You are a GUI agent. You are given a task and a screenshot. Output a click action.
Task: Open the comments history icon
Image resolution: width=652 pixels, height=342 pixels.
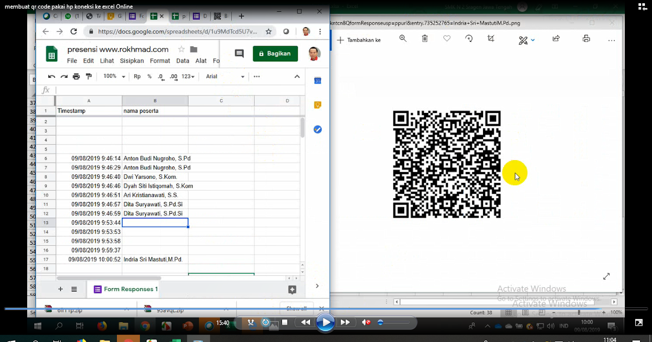pyautogui.click(x=239, y=53)
